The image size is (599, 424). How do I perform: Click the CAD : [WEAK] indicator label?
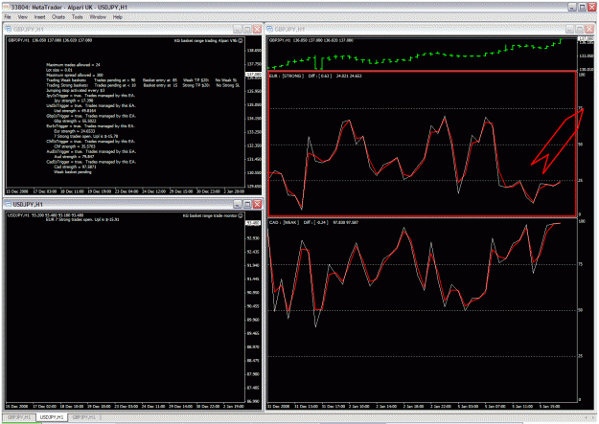(285, 222)
